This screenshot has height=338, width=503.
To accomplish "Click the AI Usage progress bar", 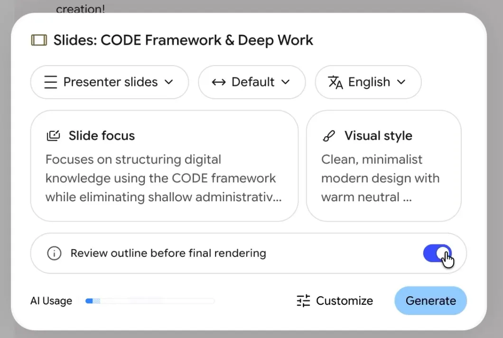I will pos(150,301).
